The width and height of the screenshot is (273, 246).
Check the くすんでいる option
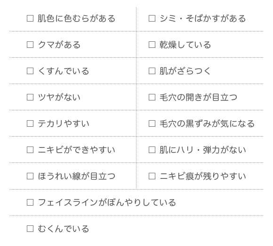tap(30, 71)
